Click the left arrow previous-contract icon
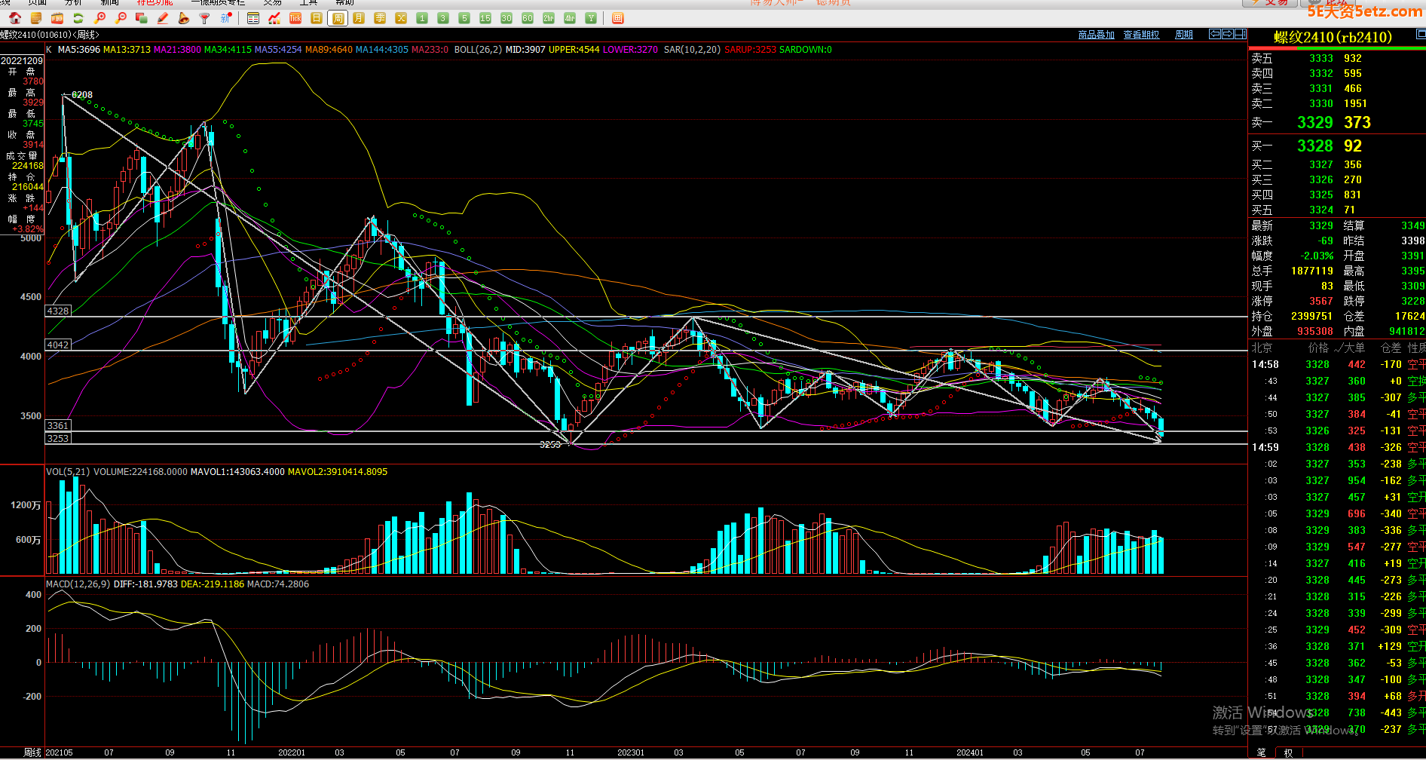 click(1214, 34)
